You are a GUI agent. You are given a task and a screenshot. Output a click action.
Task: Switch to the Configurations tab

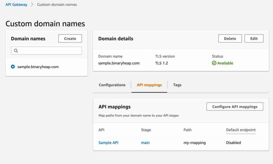(112, 85)
